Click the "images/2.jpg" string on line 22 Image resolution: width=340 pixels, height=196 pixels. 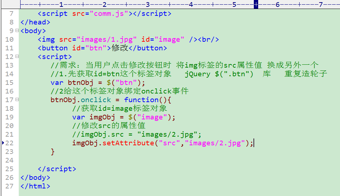215,143
